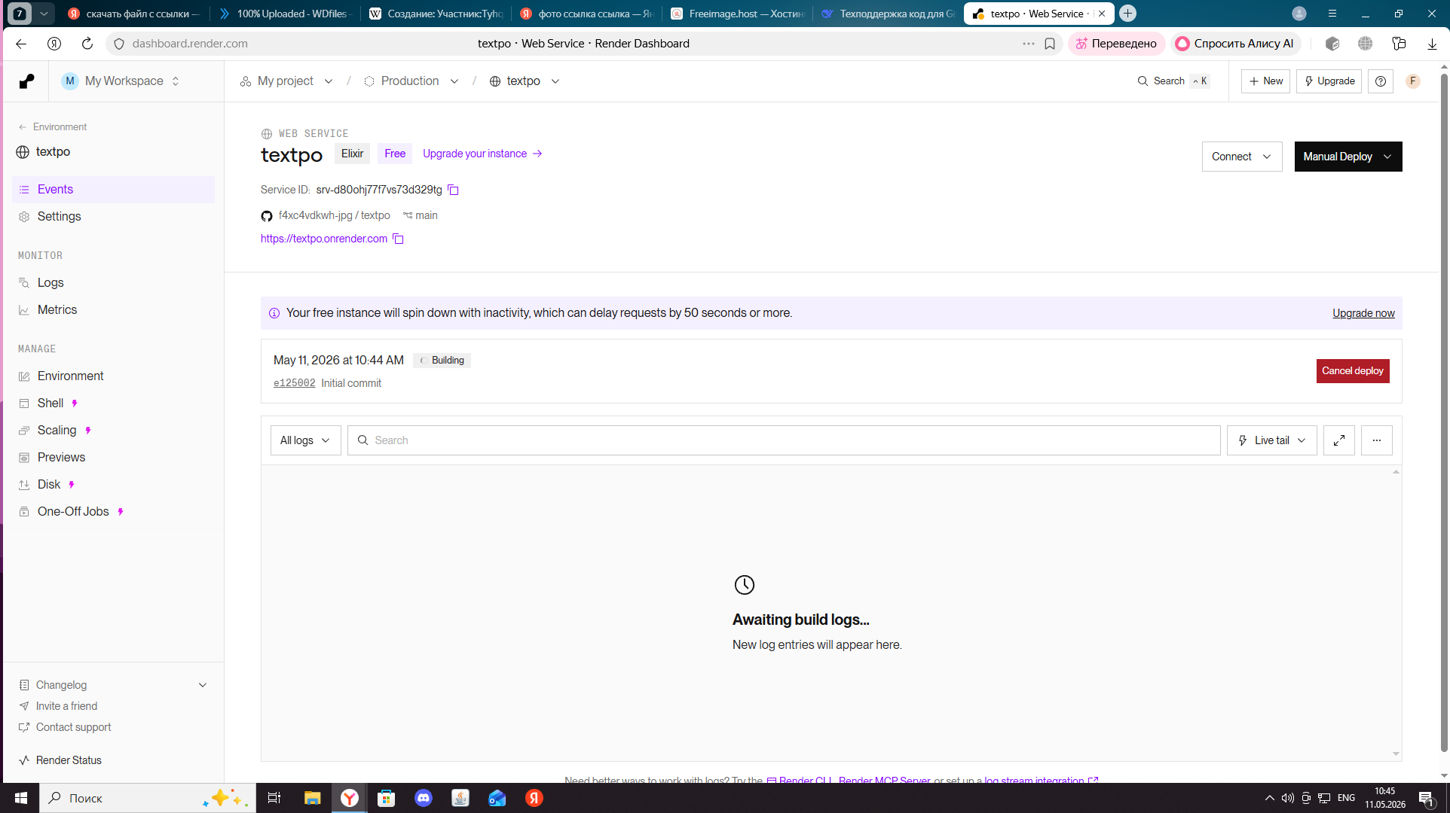1450x813 pixels.
Task: Open One-Off Jobs in the sidebar
Action: point(113,512)
